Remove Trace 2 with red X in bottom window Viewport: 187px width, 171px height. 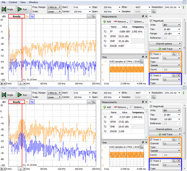(179, 161)
